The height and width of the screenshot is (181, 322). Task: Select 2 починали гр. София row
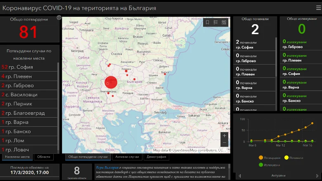254,44
